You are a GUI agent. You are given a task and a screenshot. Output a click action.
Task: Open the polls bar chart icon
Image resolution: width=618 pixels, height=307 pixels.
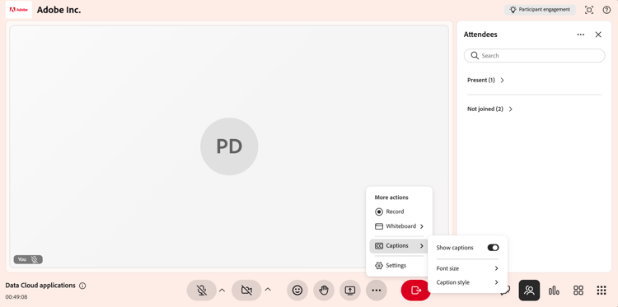point(554,291)
